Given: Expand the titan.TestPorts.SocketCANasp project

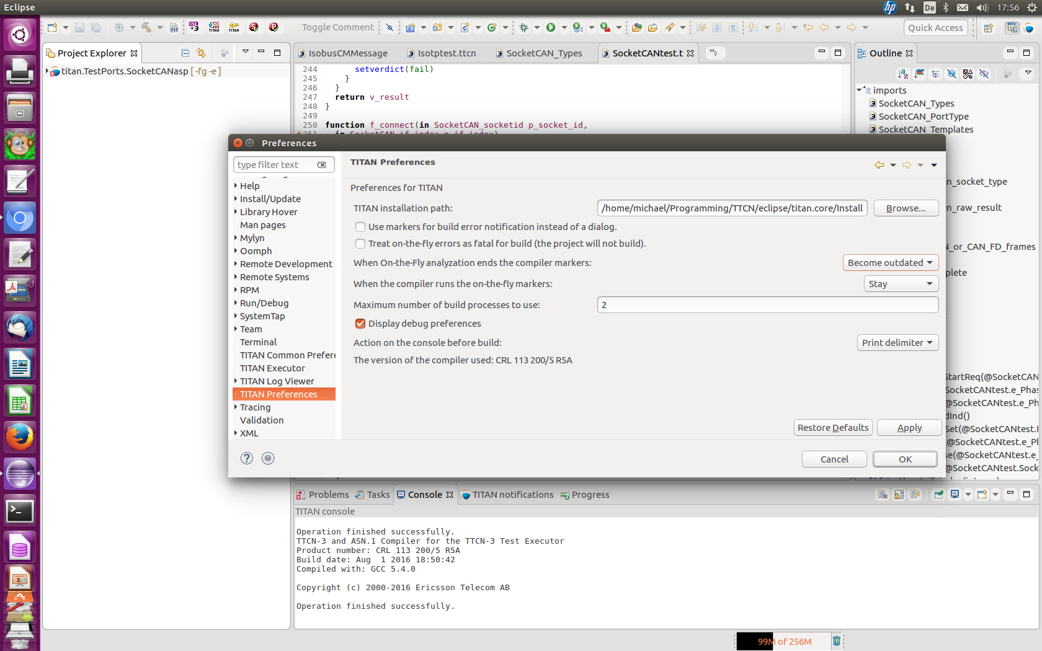Looking at the screenshot, I should [47, 71].
